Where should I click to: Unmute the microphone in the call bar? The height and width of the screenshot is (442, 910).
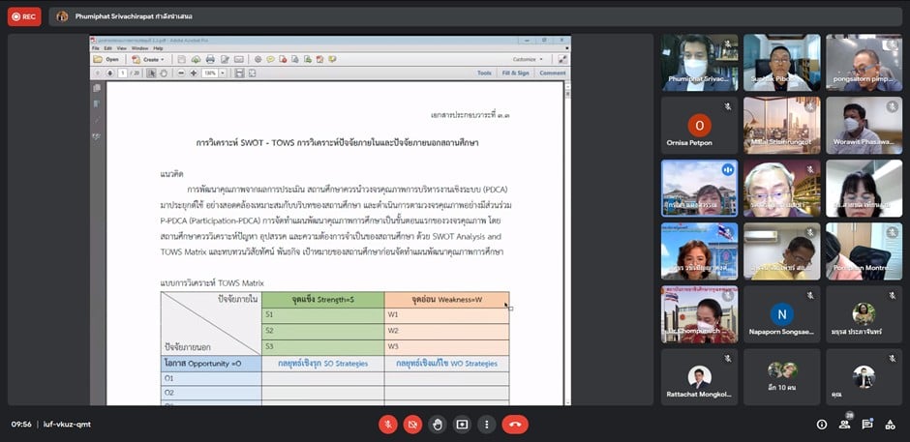tap(387, 424)
